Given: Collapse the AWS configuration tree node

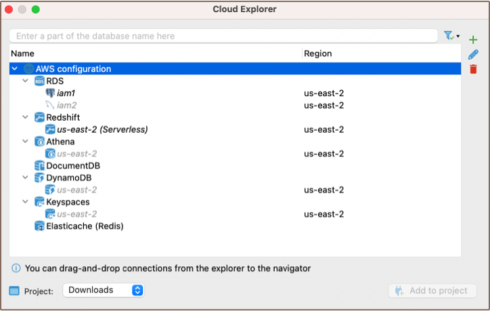Looking at the screenshot, I should [15, 69].
